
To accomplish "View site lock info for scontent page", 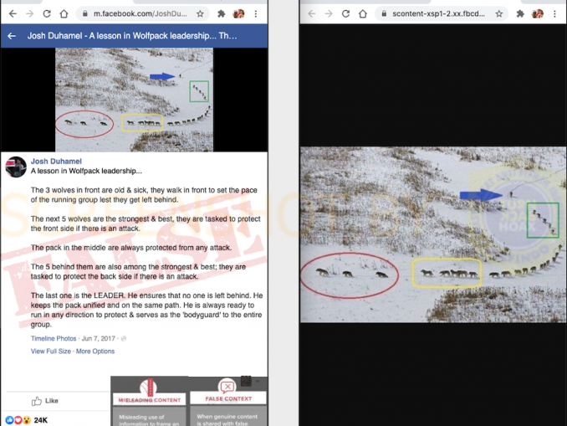I will (385, 13).
